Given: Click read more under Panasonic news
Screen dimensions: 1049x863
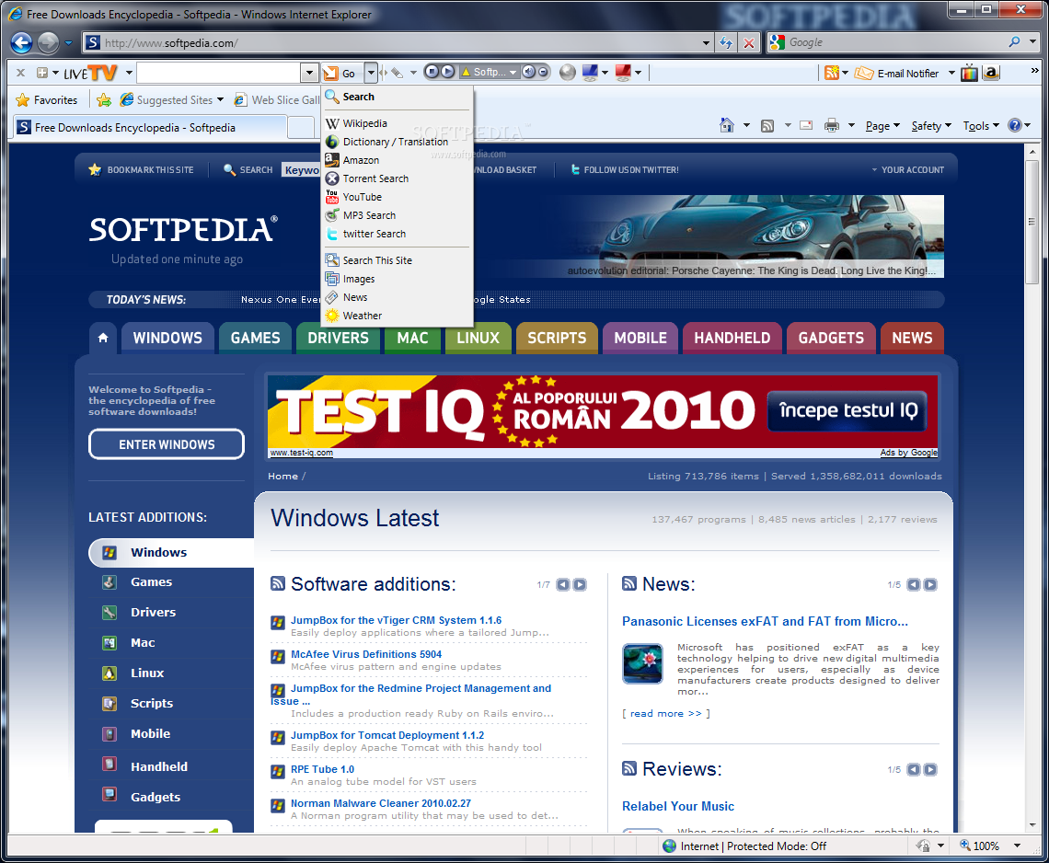Looking at the screenshot, I should tap(665, 714).
